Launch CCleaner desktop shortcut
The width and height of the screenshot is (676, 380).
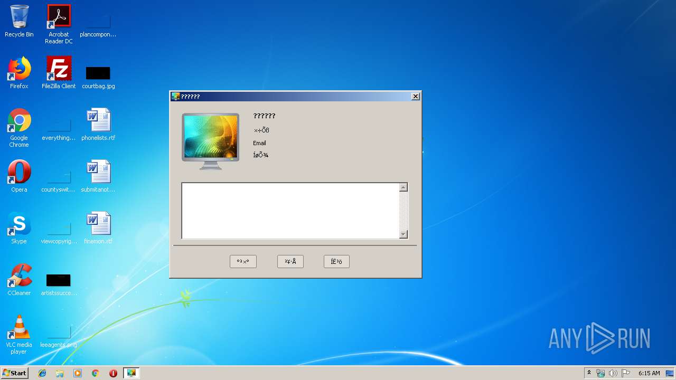19,280
